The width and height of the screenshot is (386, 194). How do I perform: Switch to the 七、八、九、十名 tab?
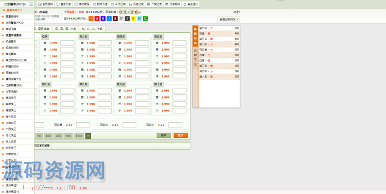click(x=92, y=29)
